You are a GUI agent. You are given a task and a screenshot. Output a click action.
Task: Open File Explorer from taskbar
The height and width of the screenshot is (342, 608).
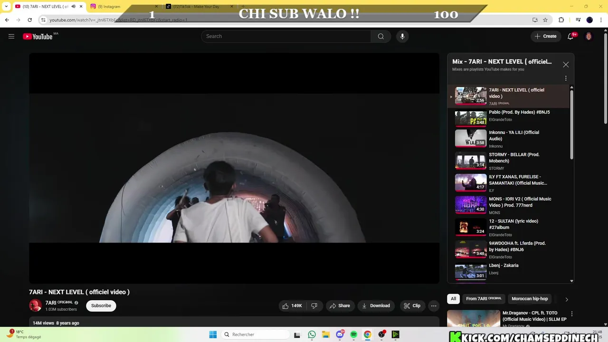click(325, 334)
